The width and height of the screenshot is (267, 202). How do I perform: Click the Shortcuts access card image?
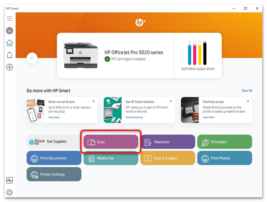pyautogui.click(x=190, y=110)
